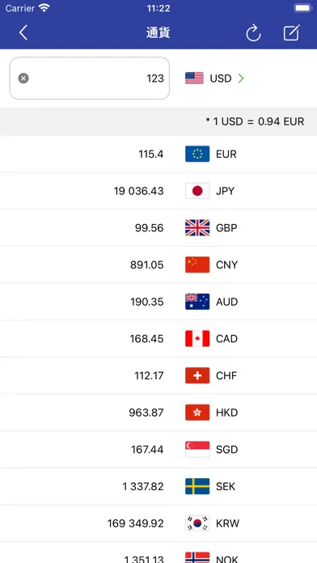317x563 pixels.
Task: Select the CAD currency label
Action: 226,339
